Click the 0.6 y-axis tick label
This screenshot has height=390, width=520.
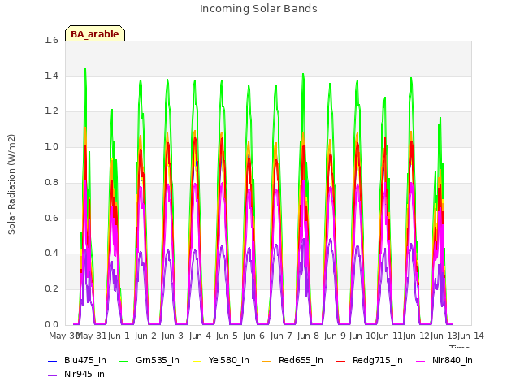(x=51, y=218)
